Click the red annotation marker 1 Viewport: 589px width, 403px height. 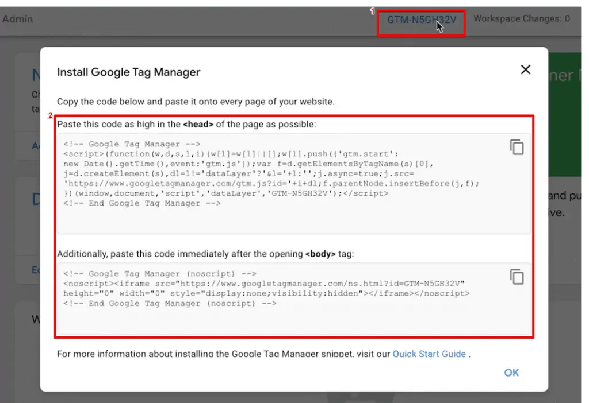pos(373,10)
